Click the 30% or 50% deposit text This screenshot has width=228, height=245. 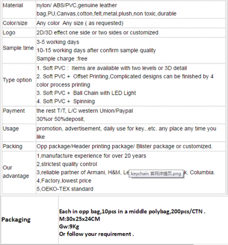coord(61,119)
